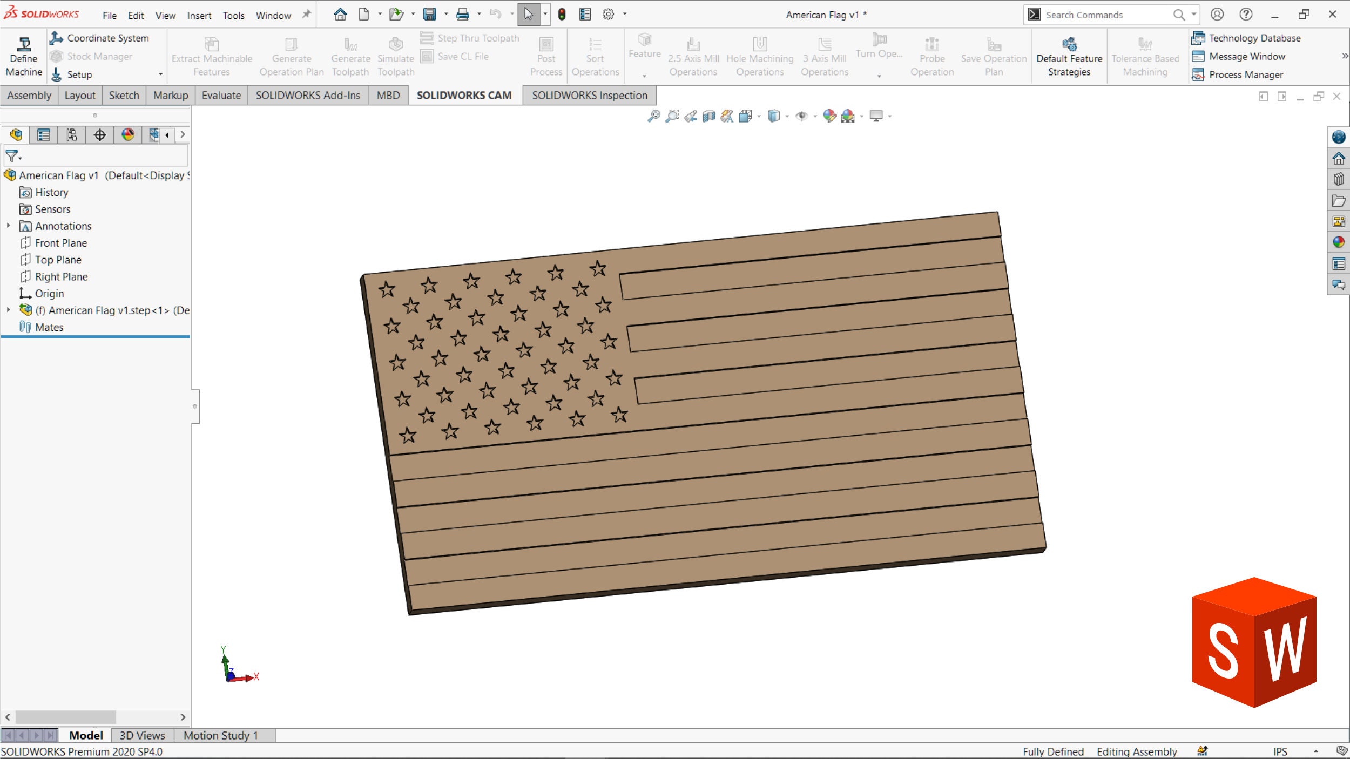Viewport: 1350px width, 759px height.
Task: Open the Design Library in the task pane
Action: click(x=1339, y=179)
